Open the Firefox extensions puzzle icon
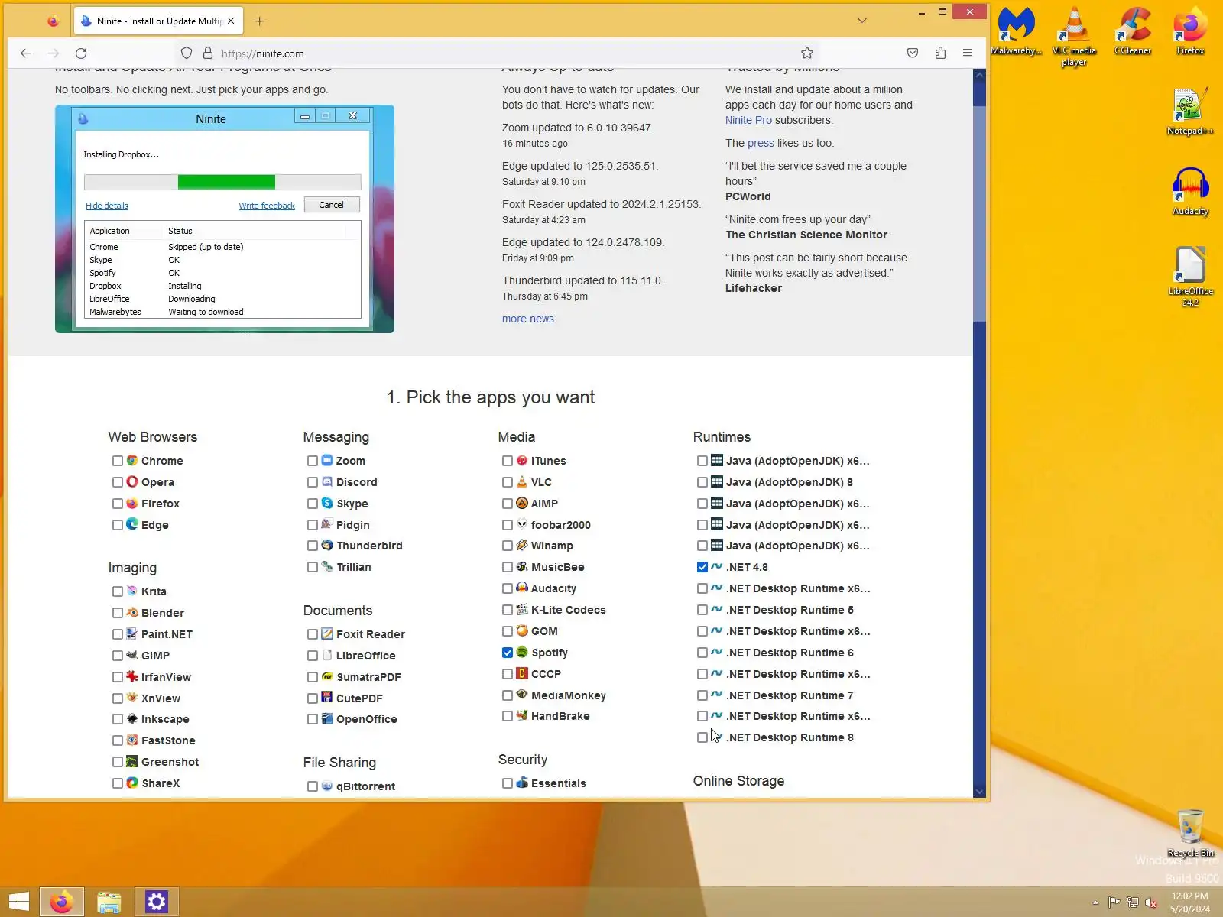This screenshot has width=1223, height=917. coord(940,53)
